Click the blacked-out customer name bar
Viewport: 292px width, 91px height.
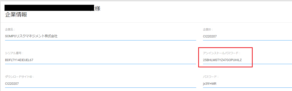tap(49, 8)
